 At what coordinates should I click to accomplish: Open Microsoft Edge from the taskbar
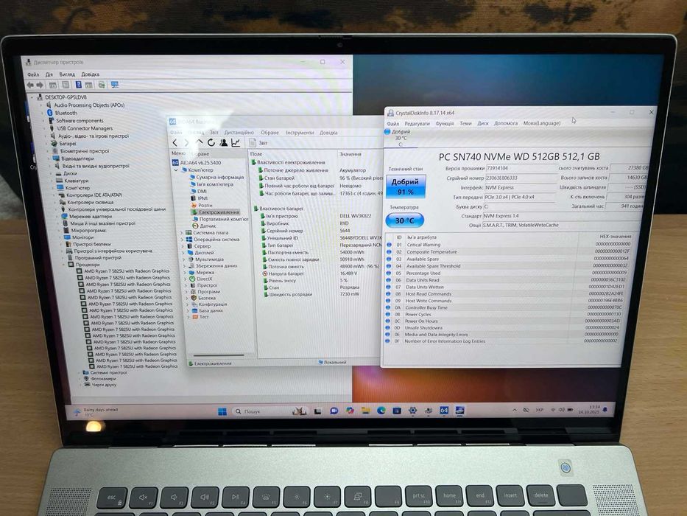tap(381, 411)
